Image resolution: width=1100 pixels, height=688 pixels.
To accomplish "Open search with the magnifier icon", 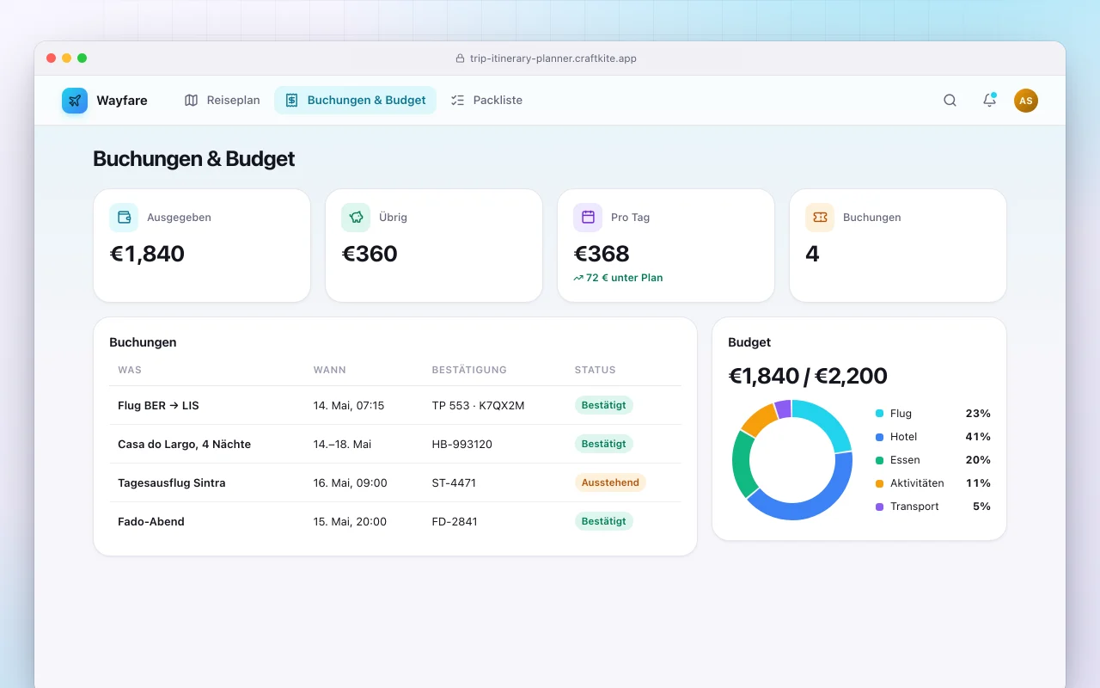I will point(950,101).
